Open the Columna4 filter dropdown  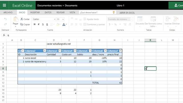click(x=75, y=51)
